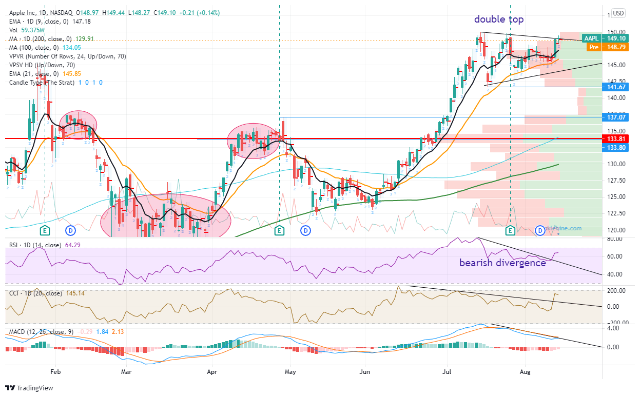Image resolution: width=640 pixels, height=397 pixels.
Task: Select the VPVR indicator legend
Action: [67, 56]
